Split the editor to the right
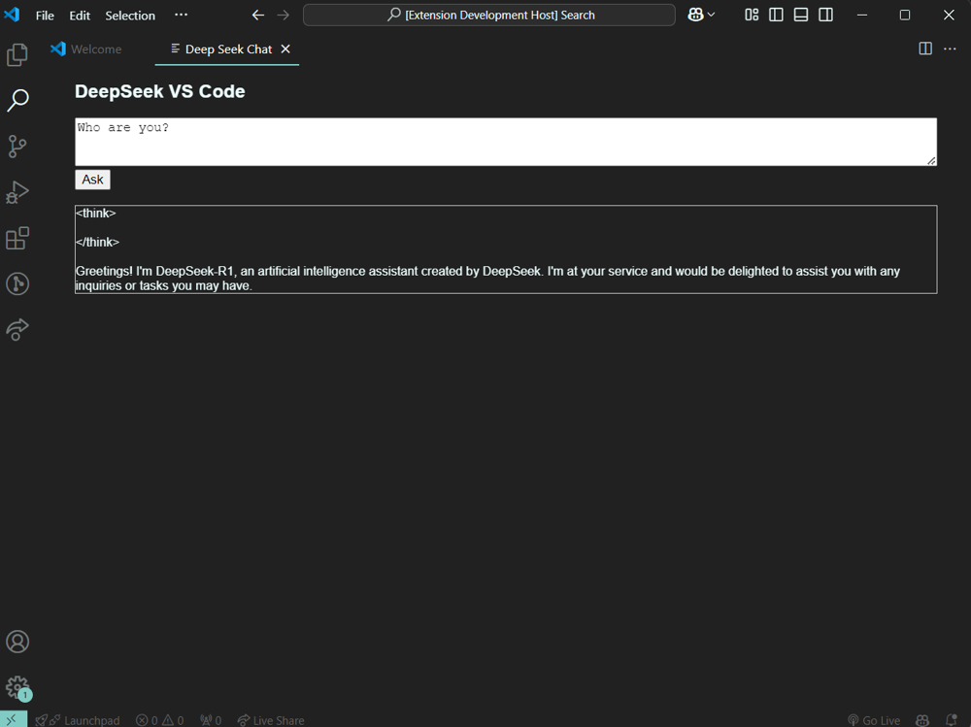This screenshot has width=971, height=727. point(925,49)
